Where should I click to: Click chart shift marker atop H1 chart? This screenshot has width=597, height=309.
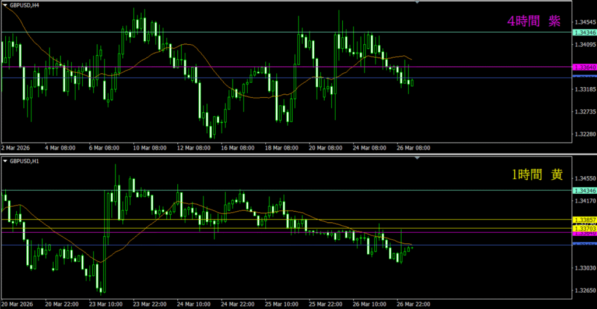point(417,158)
